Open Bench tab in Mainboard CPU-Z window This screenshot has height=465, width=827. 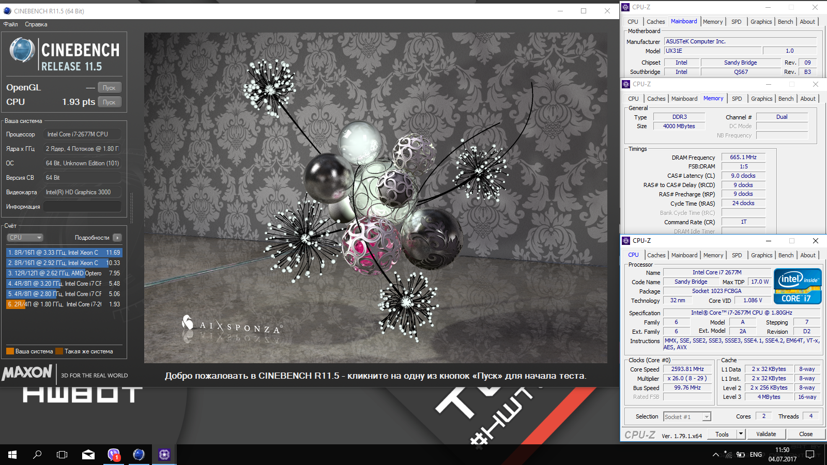[785, 22]
